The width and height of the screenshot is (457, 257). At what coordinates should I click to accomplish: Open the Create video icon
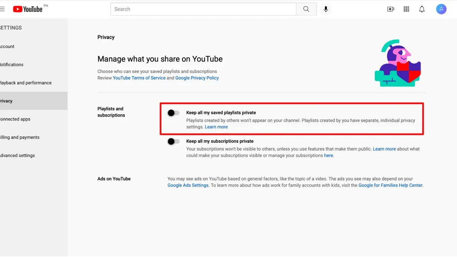[x=391, y=9]
